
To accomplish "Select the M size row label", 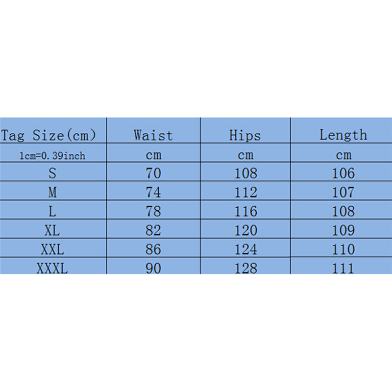I will 52,192.
